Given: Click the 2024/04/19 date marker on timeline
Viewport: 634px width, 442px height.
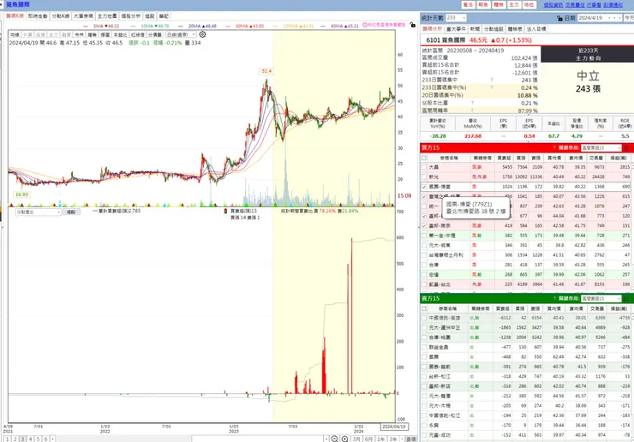Looking at the screenshot, I should (394, 427).
